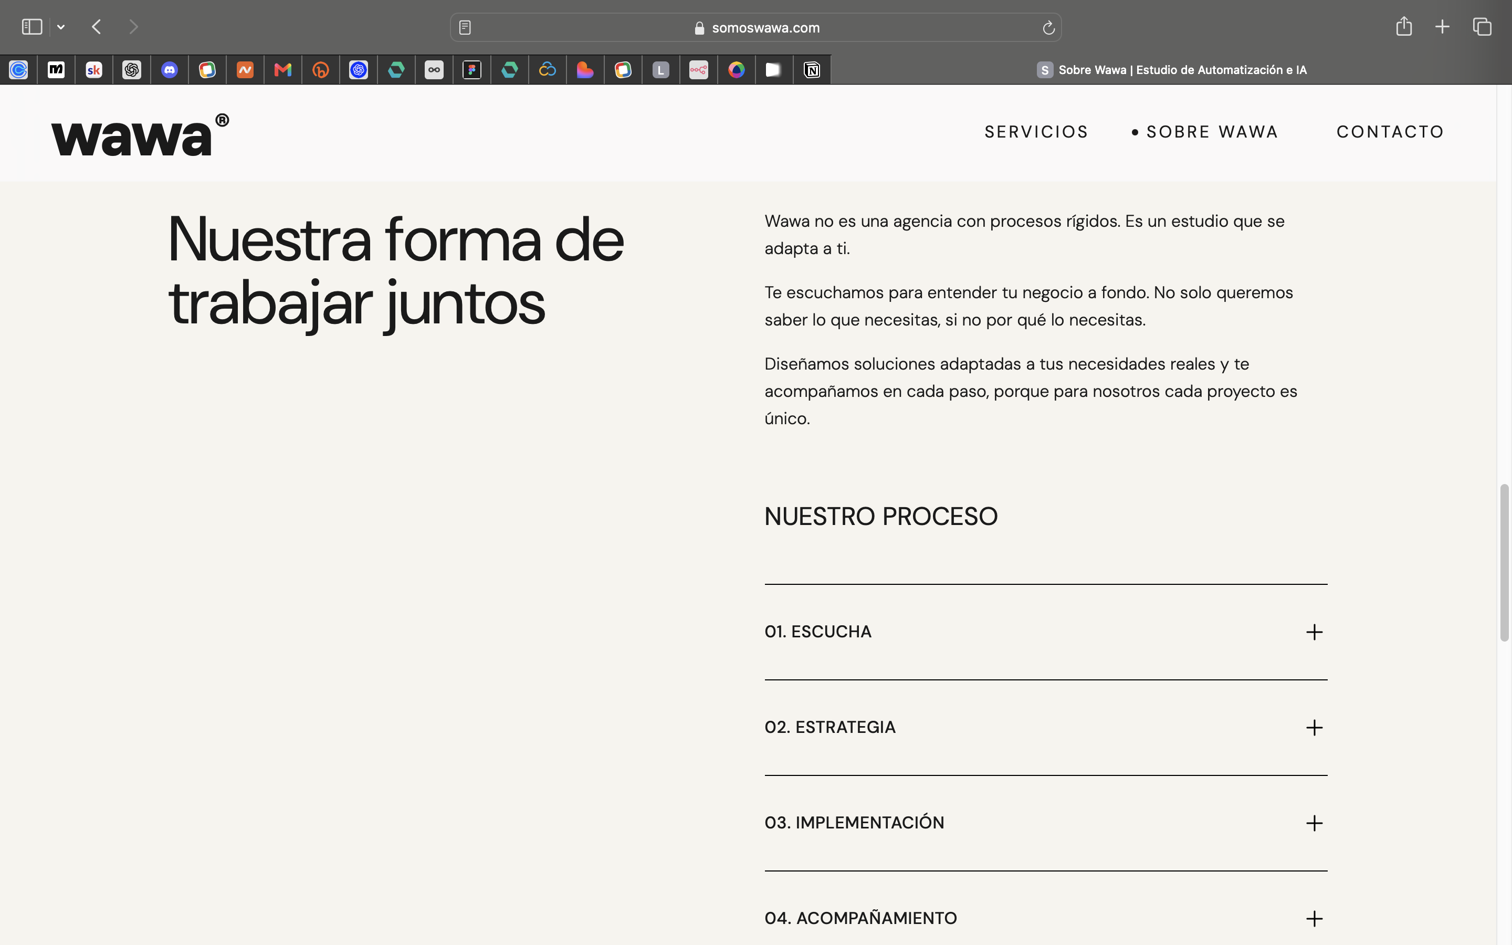Image resolution: width=1512 pixels, height=945 pixels.
Task: Open the Notion pinned tab
Action: (812, 69)
